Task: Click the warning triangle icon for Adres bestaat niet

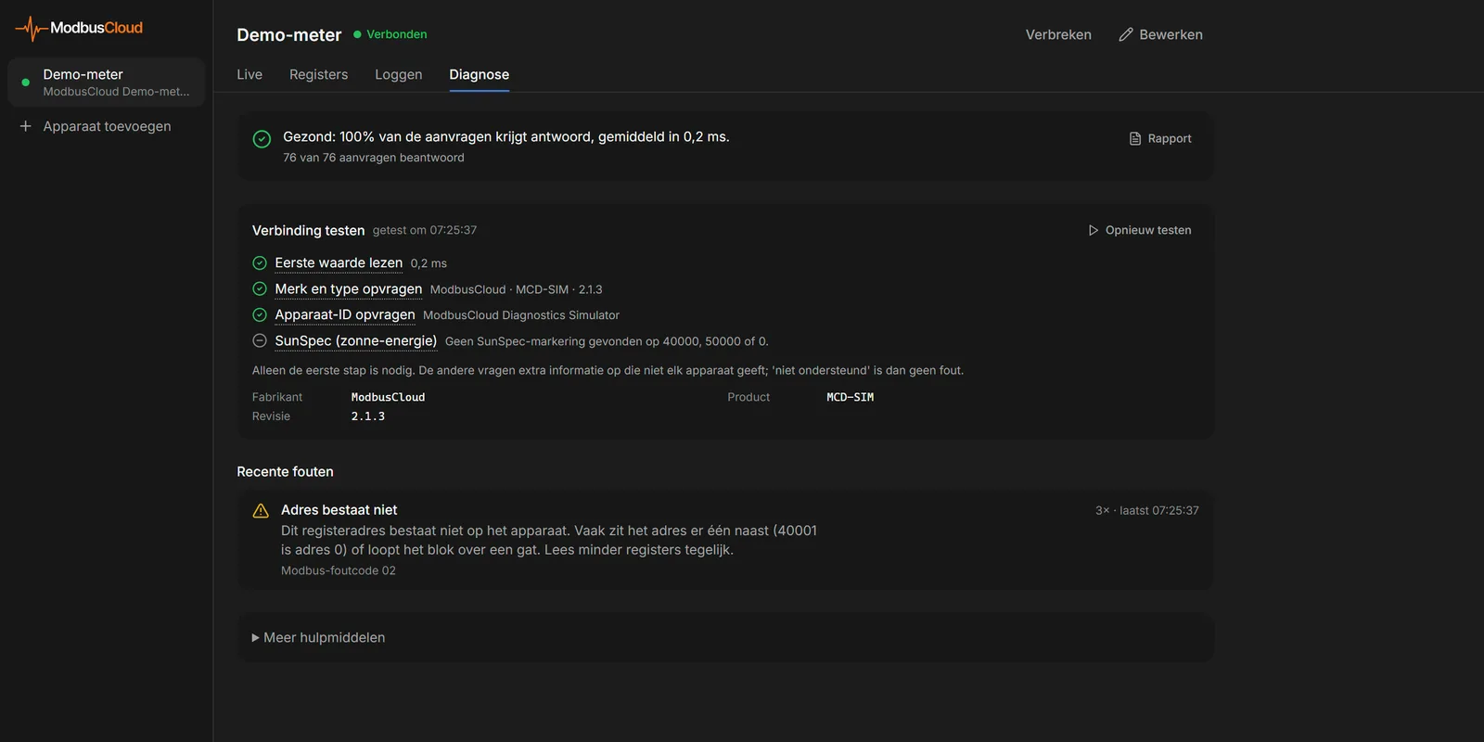Action: tap(261, 511)
